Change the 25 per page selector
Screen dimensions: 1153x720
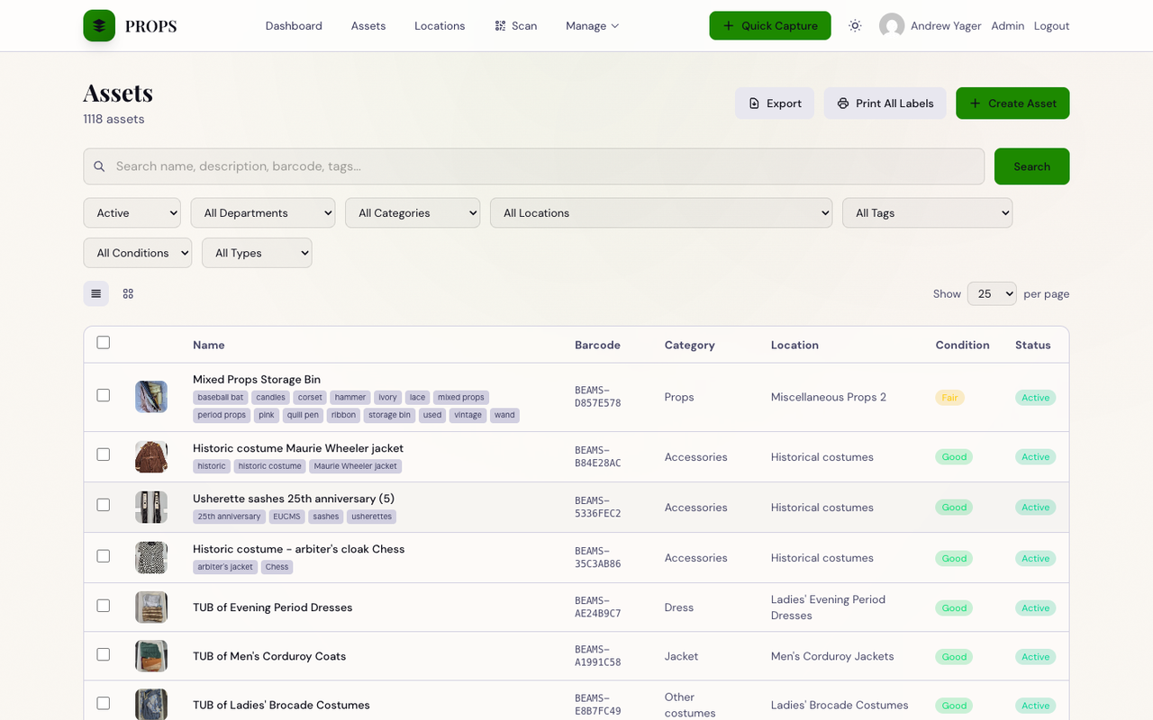click(992, 293)
